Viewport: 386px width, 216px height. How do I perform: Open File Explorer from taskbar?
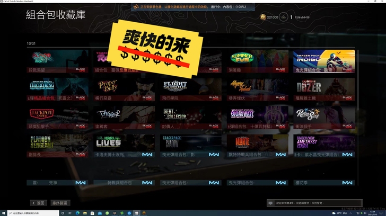pyautogui.click(x=85, y=213)
